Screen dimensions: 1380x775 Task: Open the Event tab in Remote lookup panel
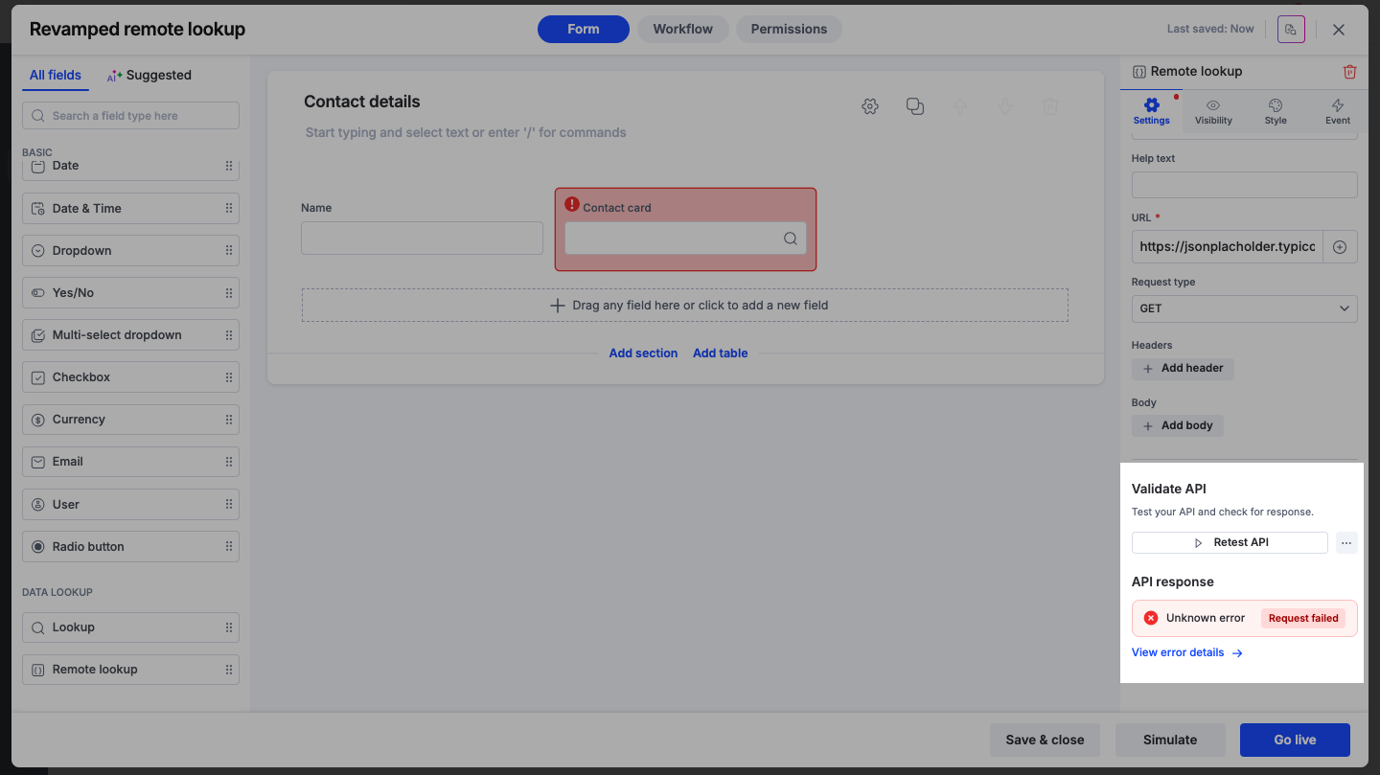pyautogui.click(x=1338, y=111)
